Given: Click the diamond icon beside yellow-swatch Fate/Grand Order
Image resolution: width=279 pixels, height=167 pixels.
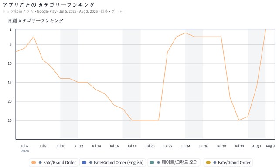Looking at the screenshot, I should pos(215,162).
